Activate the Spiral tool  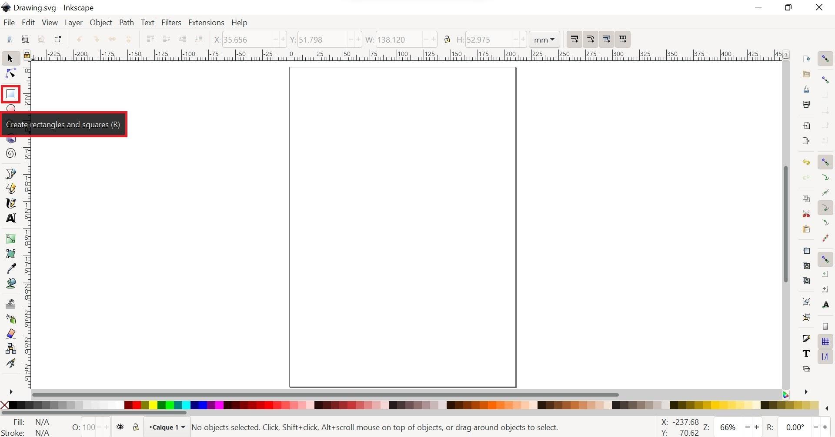click(10, 153)
